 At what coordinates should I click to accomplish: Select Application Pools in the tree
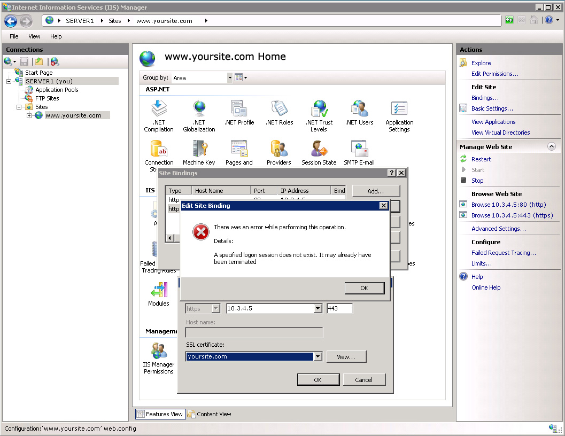57,90
